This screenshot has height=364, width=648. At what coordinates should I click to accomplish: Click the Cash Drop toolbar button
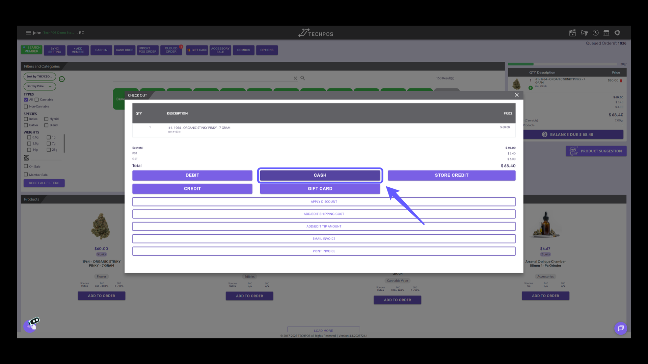[x=125, y=50]
